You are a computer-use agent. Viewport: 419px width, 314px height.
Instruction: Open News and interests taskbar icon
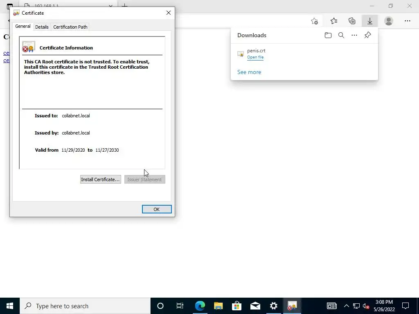coord(331,306)
